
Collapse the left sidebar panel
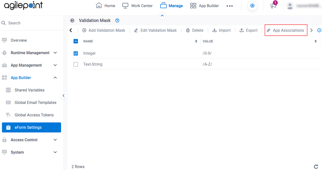coord(63,95)
